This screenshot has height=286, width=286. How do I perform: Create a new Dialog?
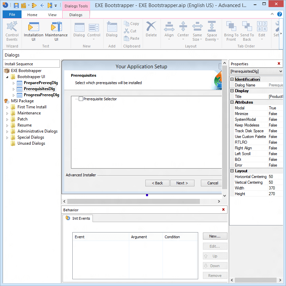79,30
